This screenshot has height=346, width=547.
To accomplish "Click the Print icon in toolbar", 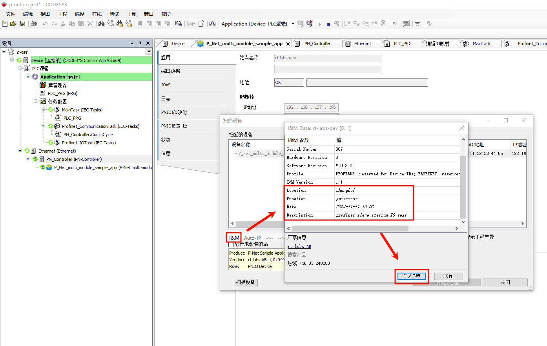I will pos(34,24).
